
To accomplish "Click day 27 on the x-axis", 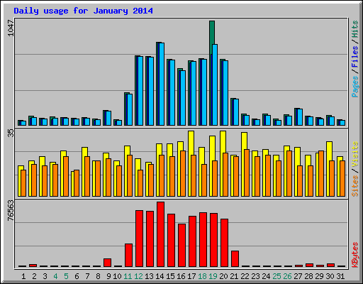I will pos(298,276).
